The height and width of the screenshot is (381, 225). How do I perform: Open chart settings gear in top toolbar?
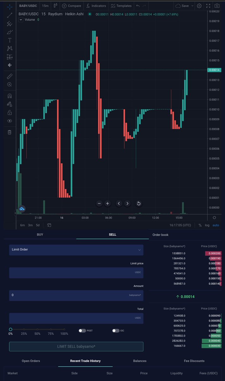point(199,6)
